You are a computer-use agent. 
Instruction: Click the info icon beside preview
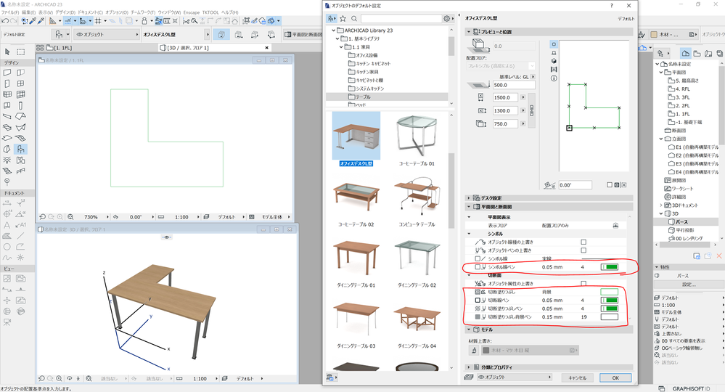click(x=554, y=78)
